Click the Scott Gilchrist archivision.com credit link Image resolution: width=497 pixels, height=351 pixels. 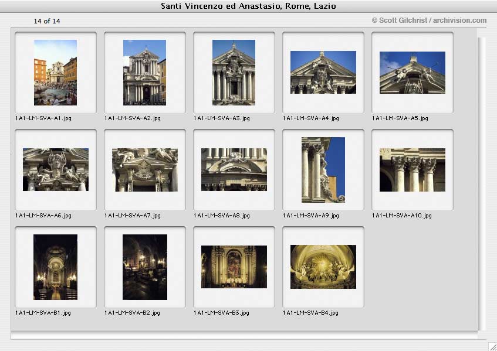[x=429, y=21]
